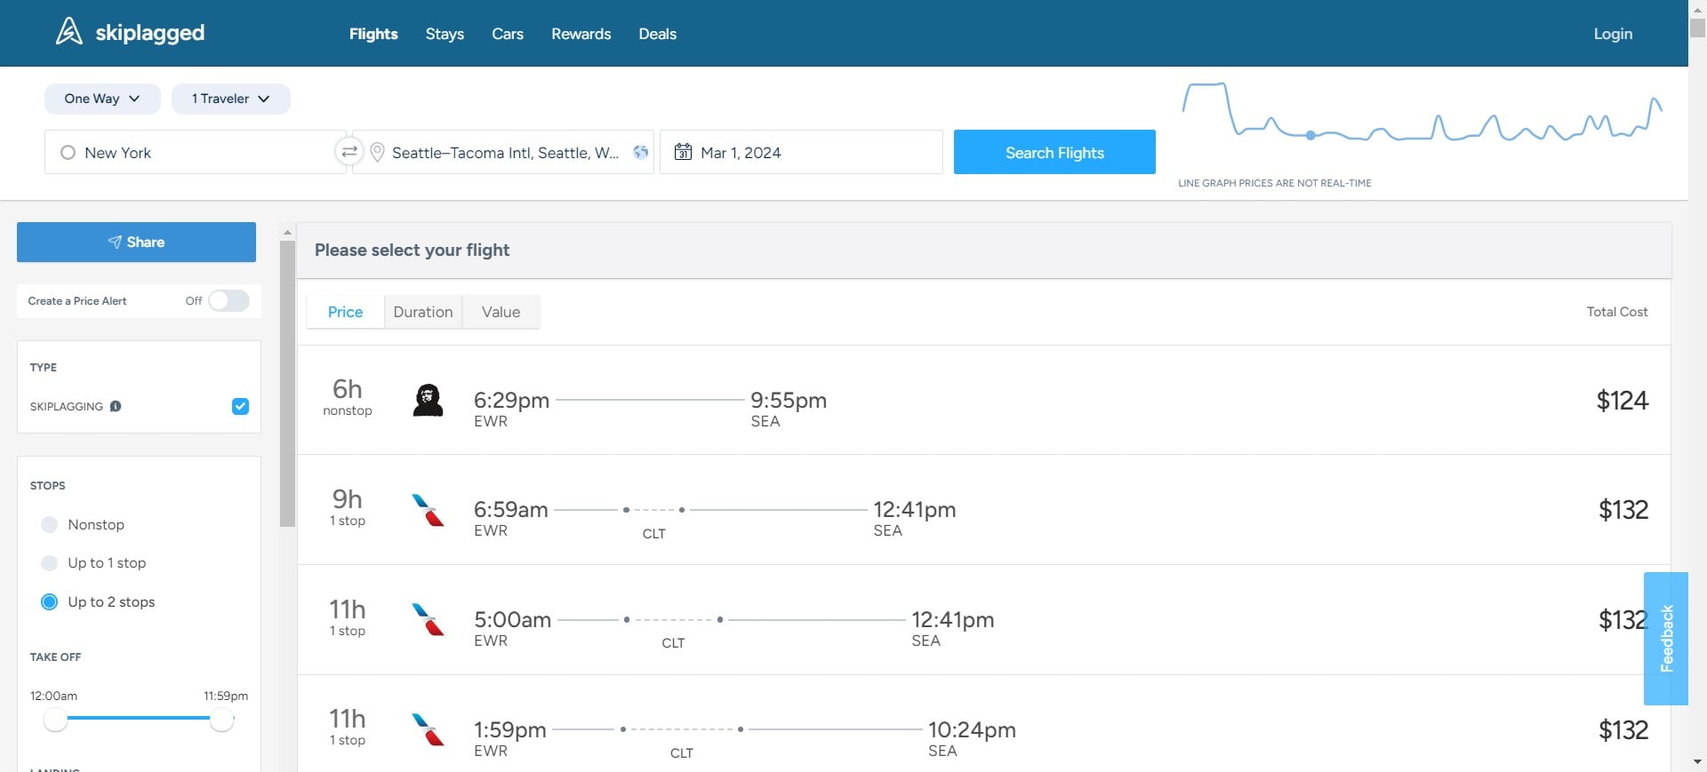Select the Nonstop radio option

pyautogui.click(x=50, y=524)
